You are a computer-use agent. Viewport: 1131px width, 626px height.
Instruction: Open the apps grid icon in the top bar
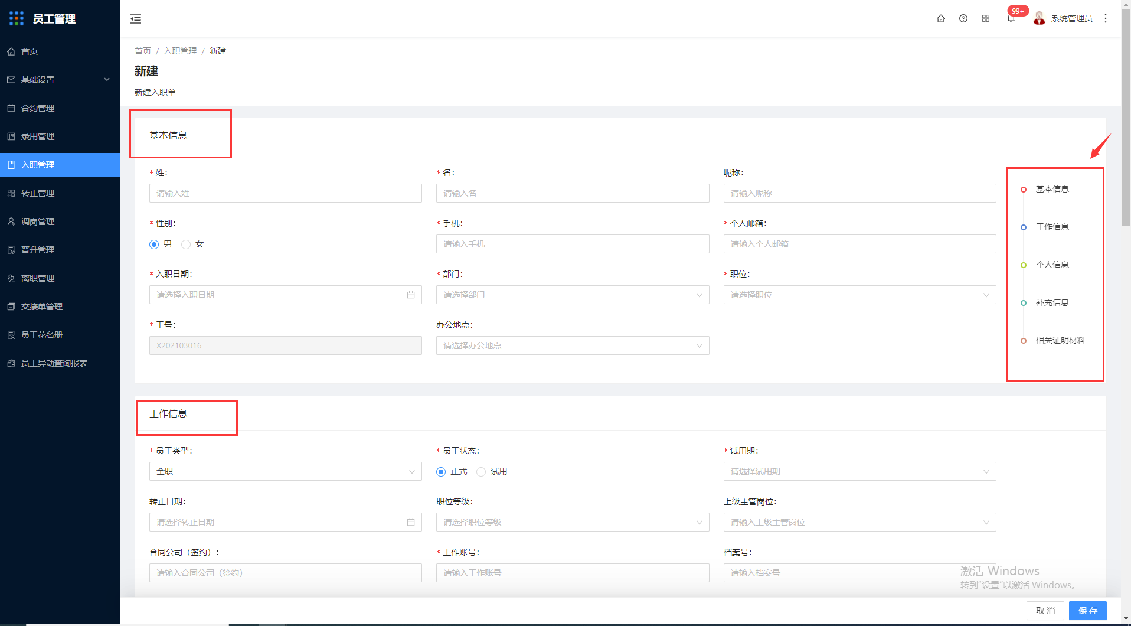coord(986,18)
